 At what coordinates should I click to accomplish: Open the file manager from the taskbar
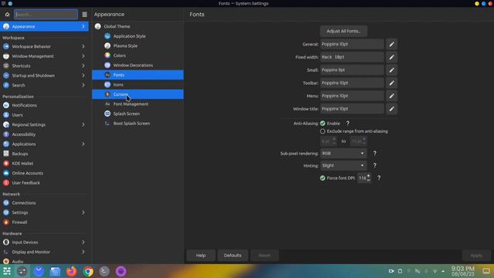tap(55, 271)
